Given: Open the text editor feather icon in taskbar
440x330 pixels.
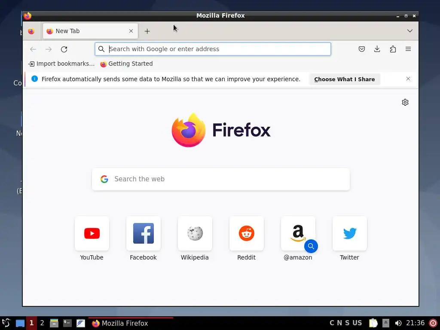Looking at the screenshot, I should 81,323.
